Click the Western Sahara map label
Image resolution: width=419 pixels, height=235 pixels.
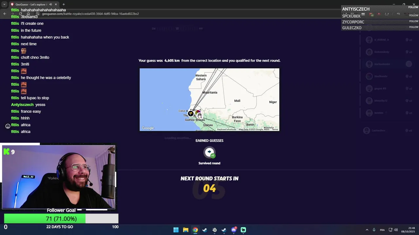[201, 77]
